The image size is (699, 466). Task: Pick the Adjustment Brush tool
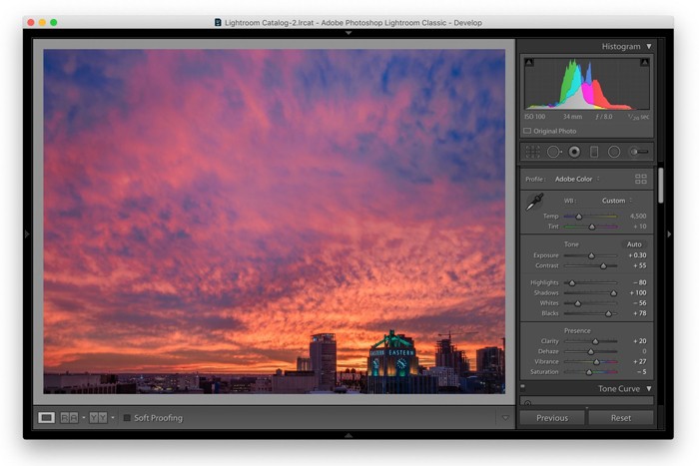pos(638,152)
